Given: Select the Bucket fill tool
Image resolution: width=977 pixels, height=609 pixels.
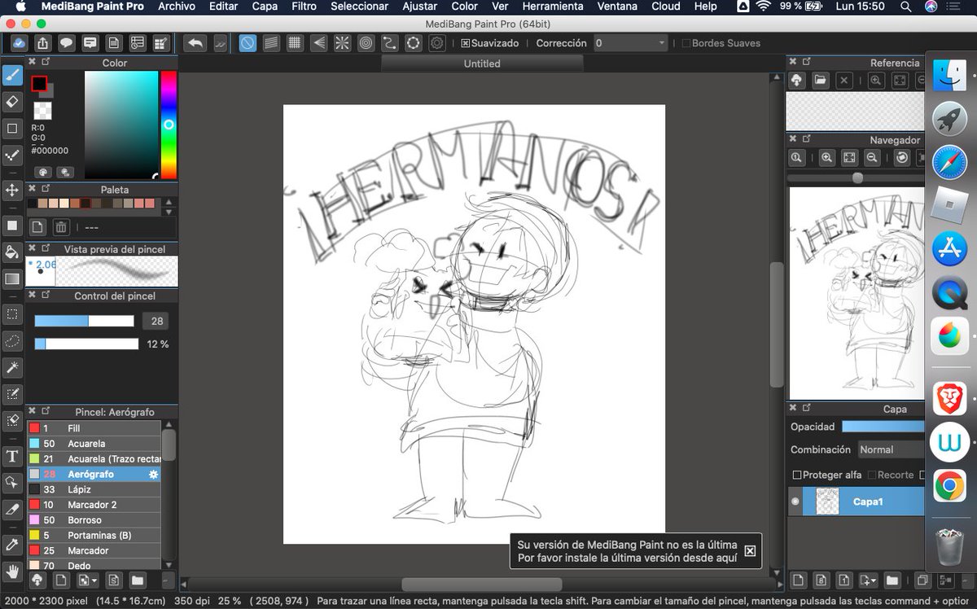Looking at the screenshot, I should click(12, 252).
